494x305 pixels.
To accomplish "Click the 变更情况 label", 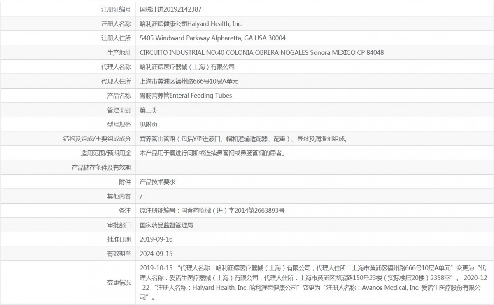I will pos(119,282).
